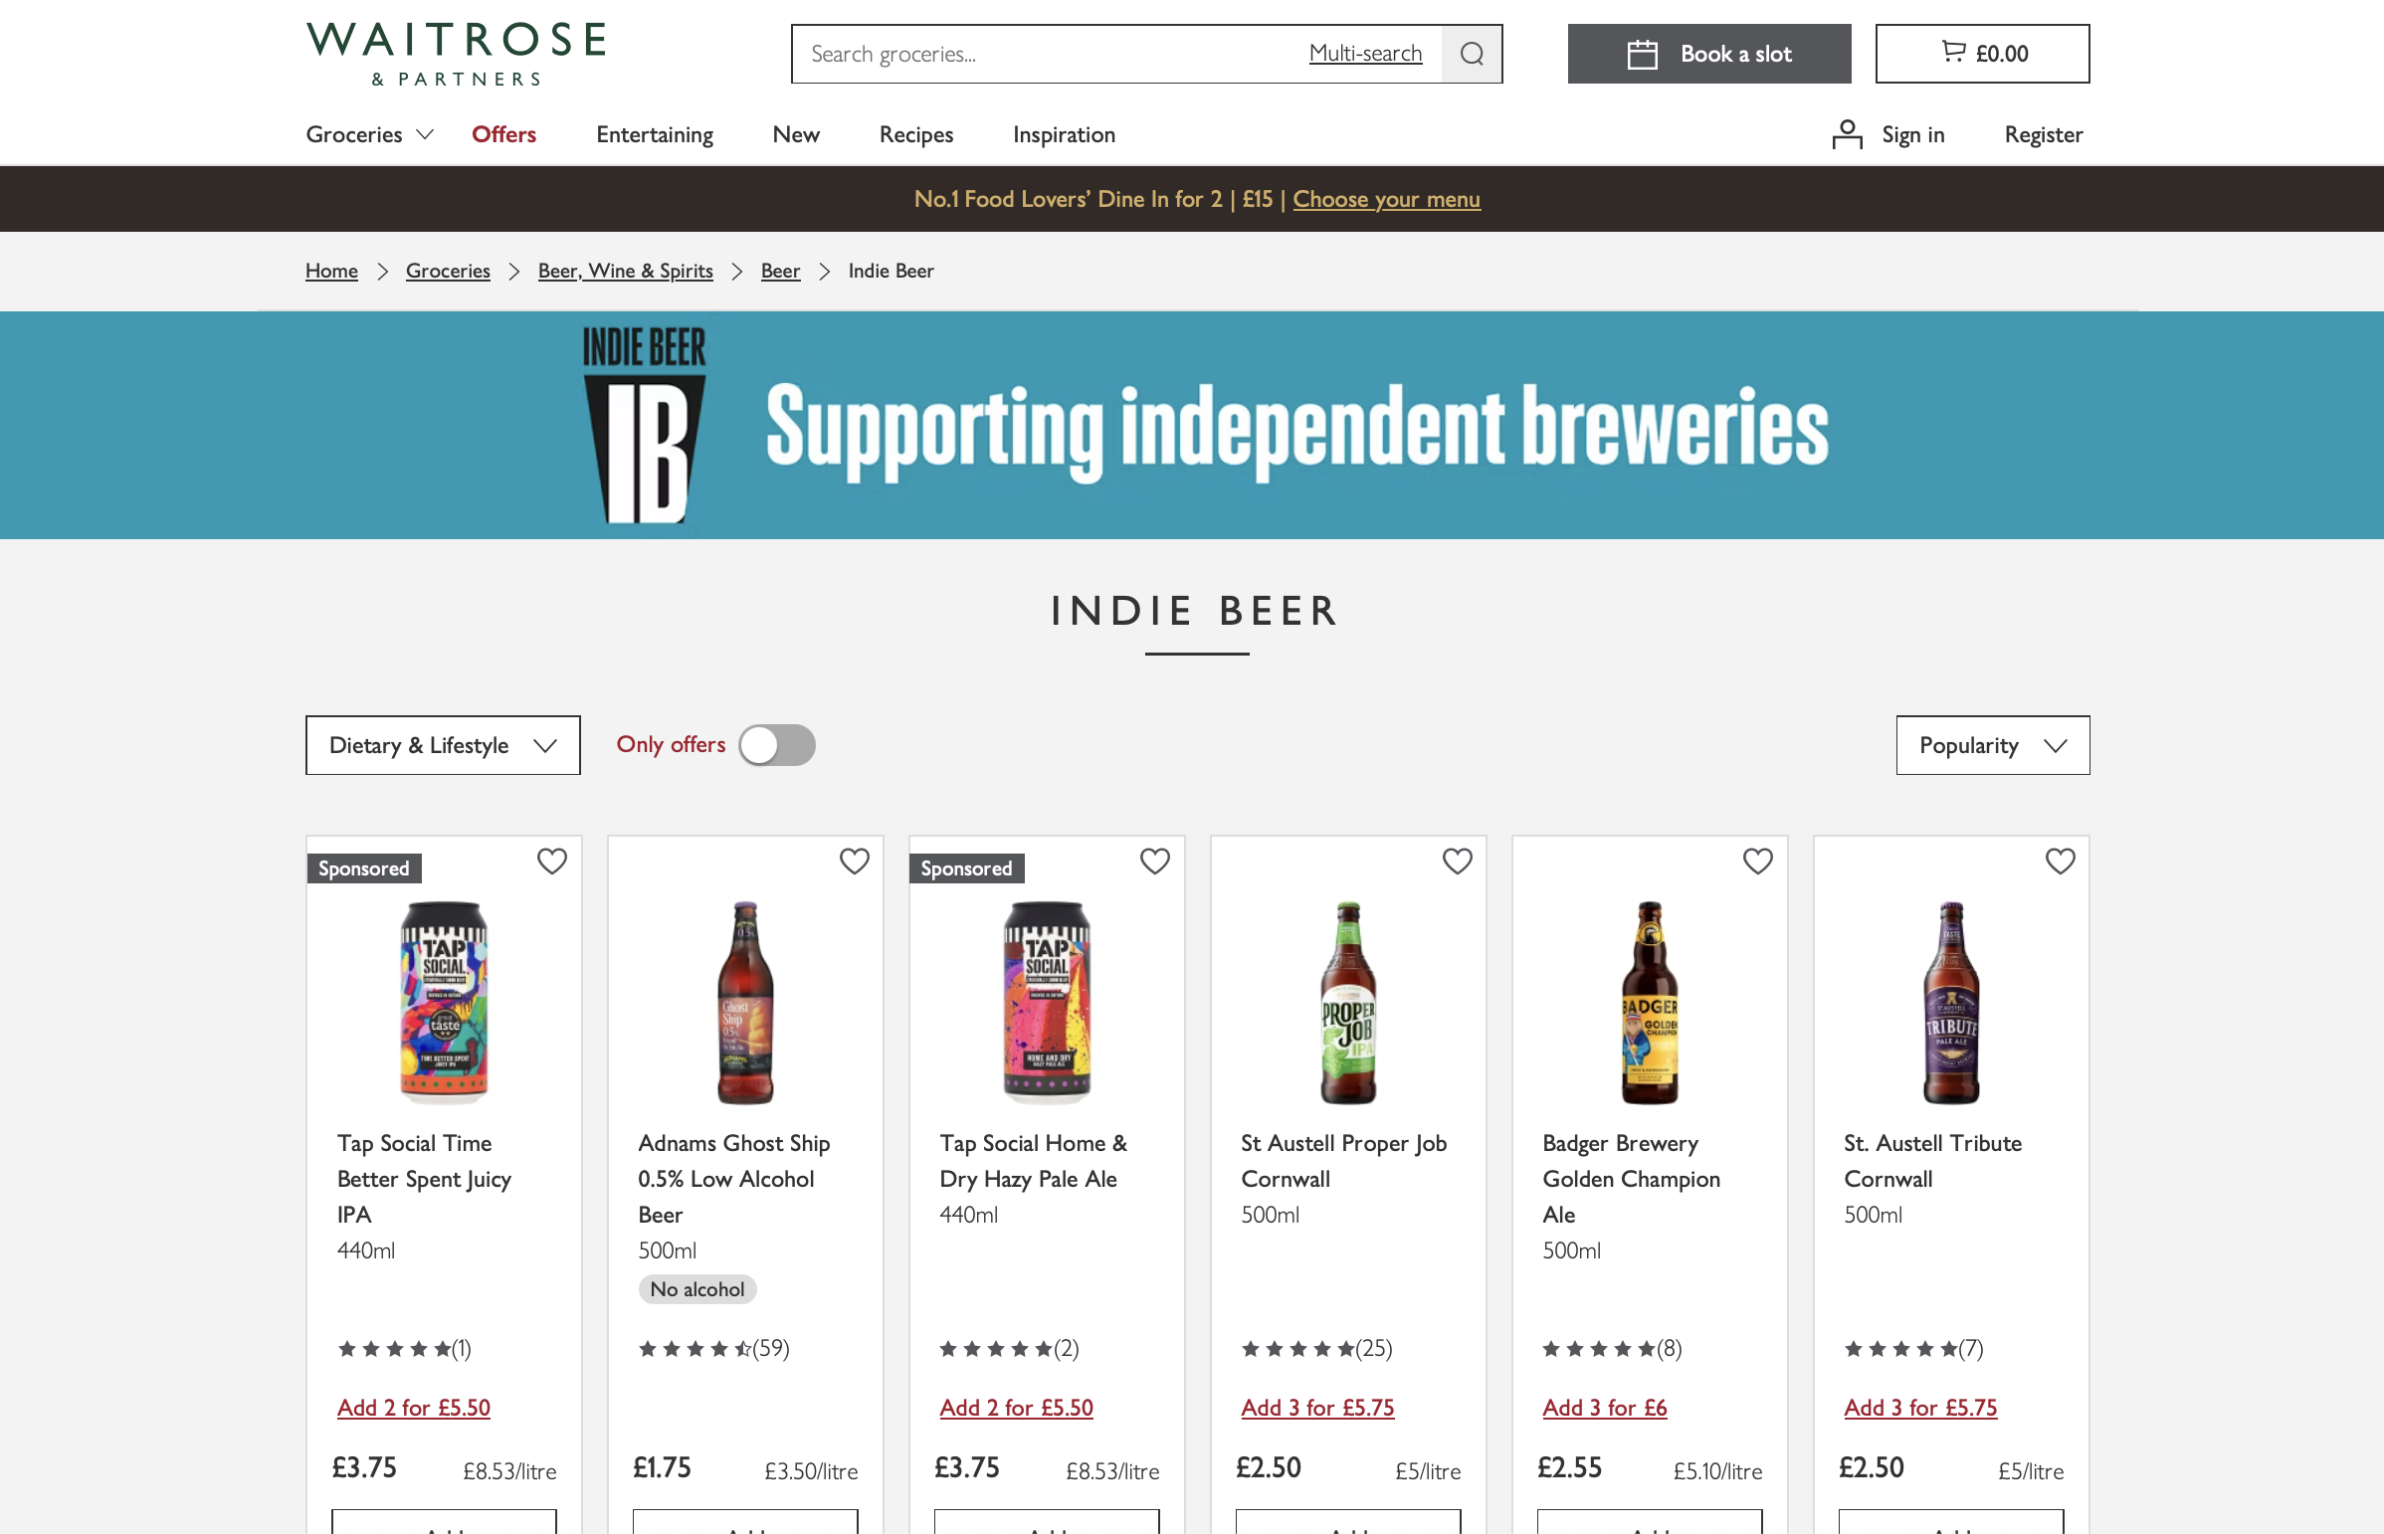Viewport: 2384px width, 1534px height.
Task: Click the search magnifier icon
Action: click(1471, 54)
